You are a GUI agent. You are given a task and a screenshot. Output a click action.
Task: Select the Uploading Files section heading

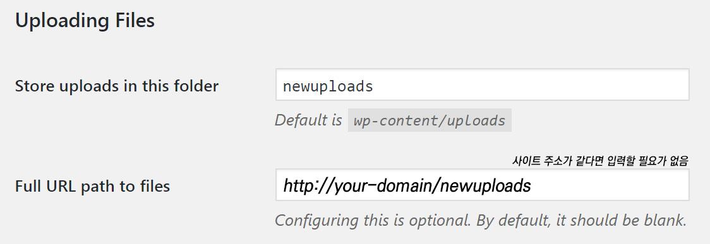[85, 21]
